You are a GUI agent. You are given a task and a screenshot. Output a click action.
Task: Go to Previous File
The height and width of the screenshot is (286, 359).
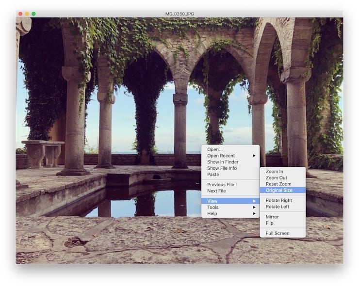230,185
